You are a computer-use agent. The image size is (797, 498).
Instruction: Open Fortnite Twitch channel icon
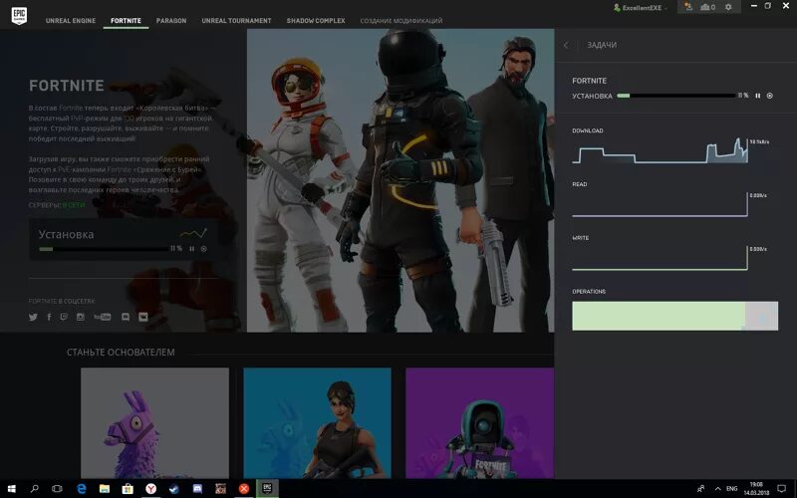point(64,317)
